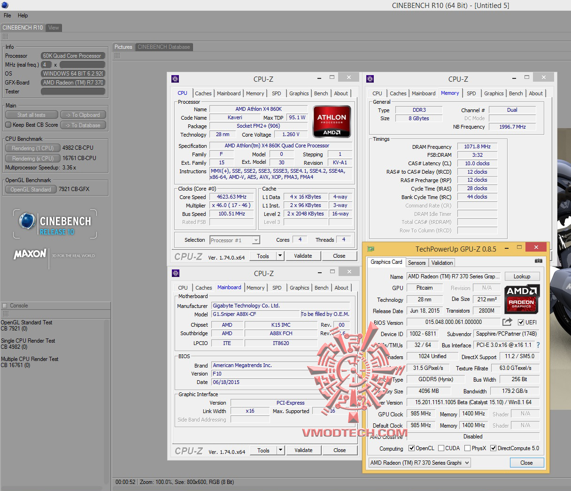The image size is (571, 491).
Task: Click Tools button in CPU-Z CPU window
Action: click(263, 256)
